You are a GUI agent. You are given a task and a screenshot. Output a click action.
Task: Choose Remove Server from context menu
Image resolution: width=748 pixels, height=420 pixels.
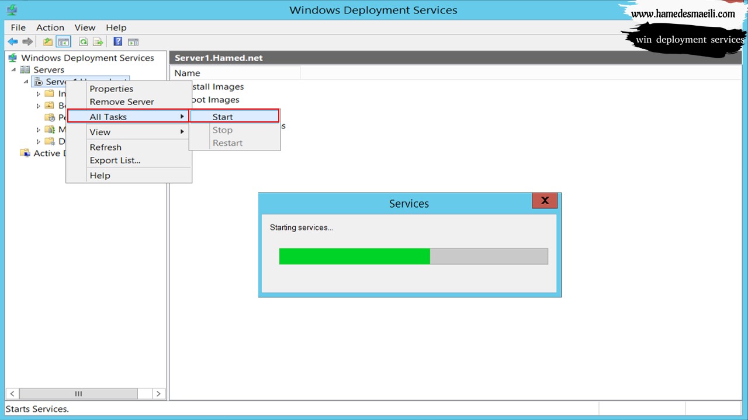click(x=129, y=101)
